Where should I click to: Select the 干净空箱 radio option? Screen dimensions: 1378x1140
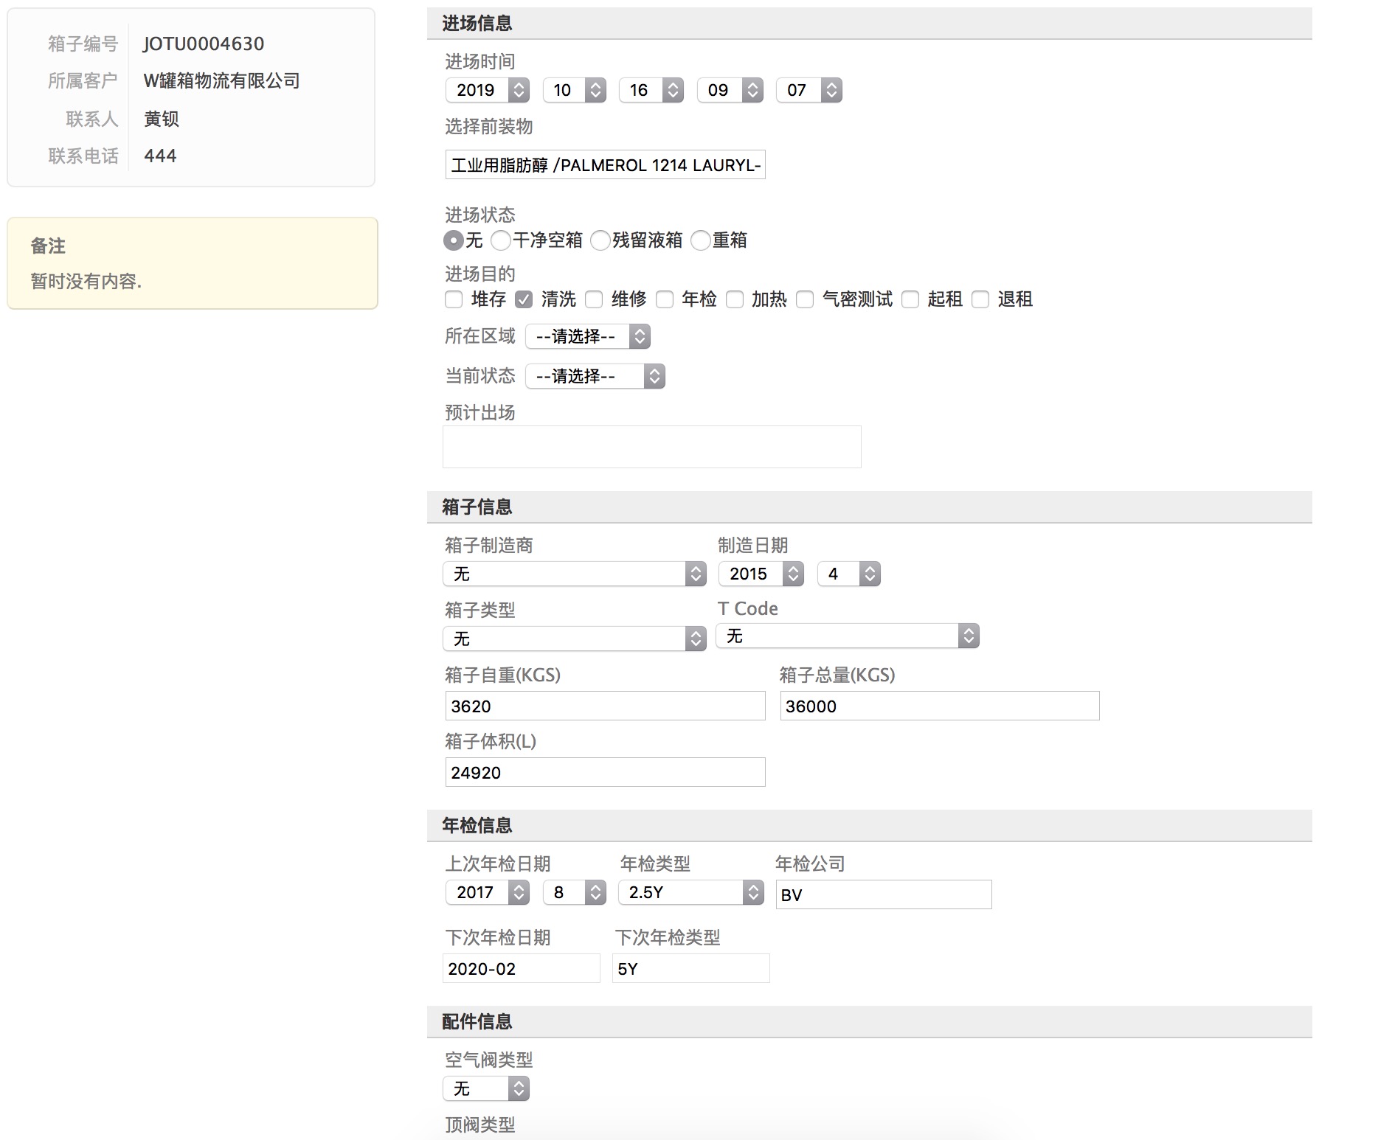coord(502,240)
